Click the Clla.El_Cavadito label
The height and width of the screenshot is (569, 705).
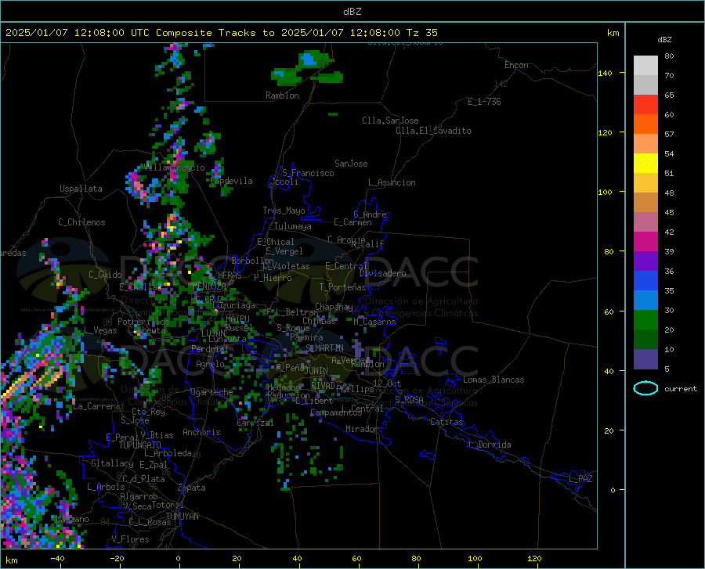point(433,131)
